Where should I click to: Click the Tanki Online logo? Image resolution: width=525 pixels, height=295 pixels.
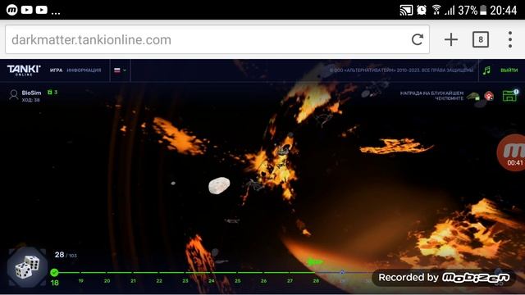pyautogui.click(x=24, y=70)
